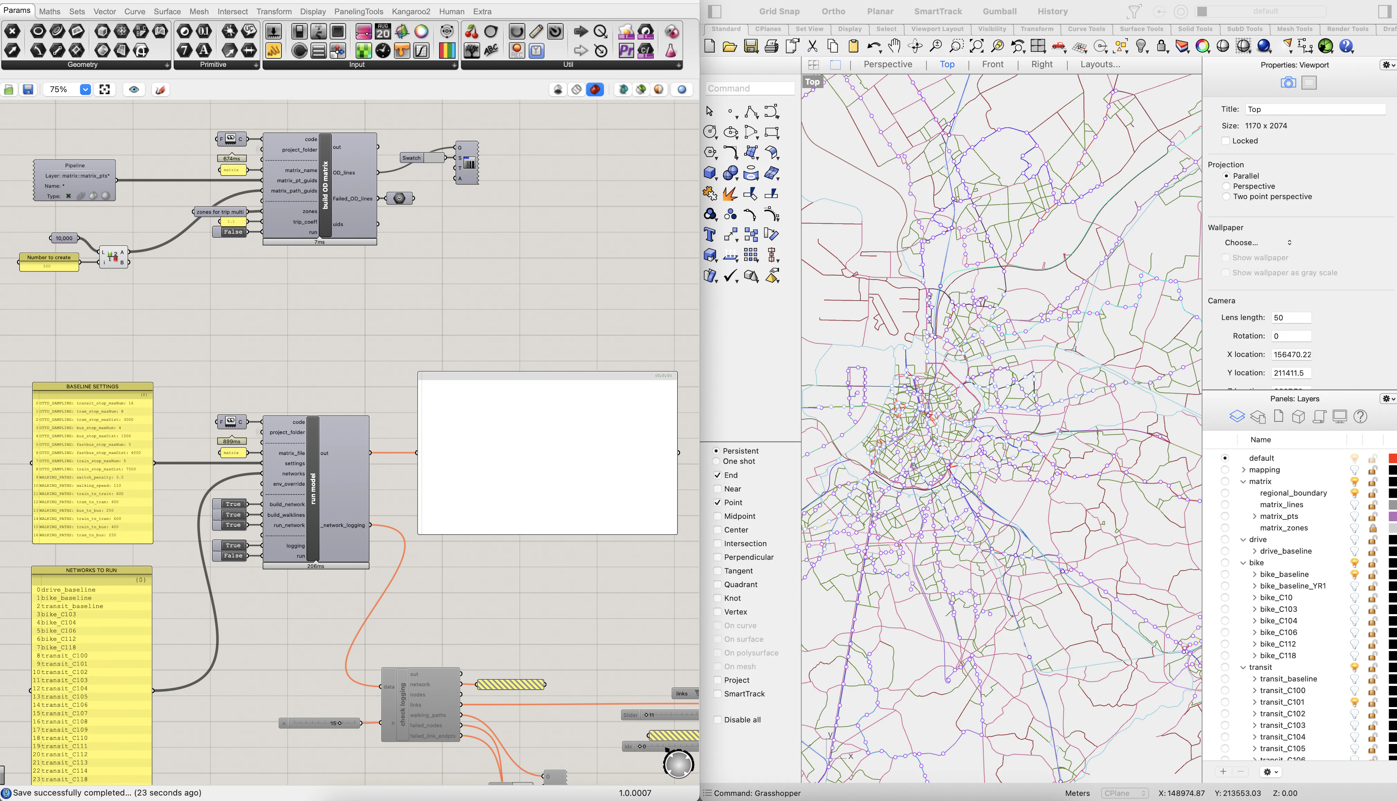
Task: Add a new layer with plus button
Action: click(1223, 771)
